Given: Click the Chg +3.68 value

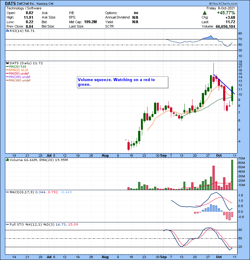Looking at the screenshot, I should point(230,18).
